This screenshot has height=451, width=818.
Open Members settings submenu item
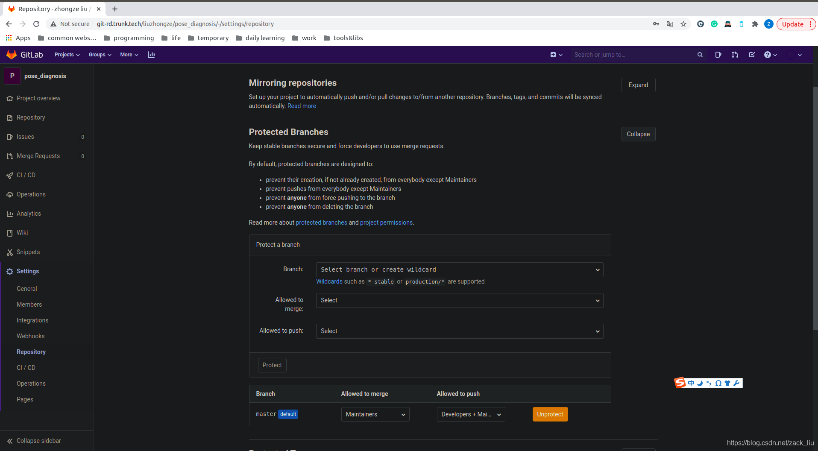point(29,305)
